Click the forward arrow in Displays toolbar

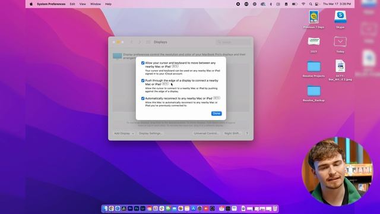140,42
